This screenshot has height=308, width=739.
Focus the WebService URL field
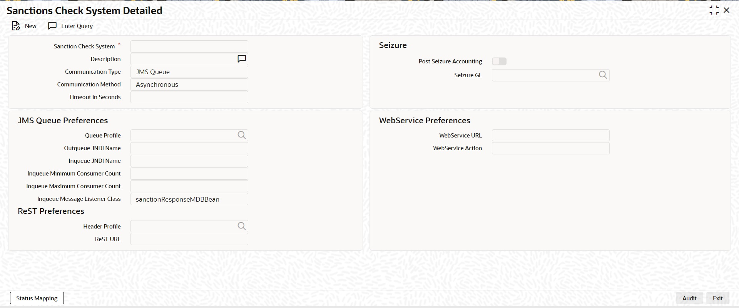pos(551,135)
